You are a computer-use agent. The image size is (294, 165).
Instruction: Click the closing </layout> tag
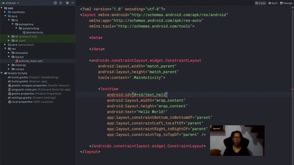90,152
